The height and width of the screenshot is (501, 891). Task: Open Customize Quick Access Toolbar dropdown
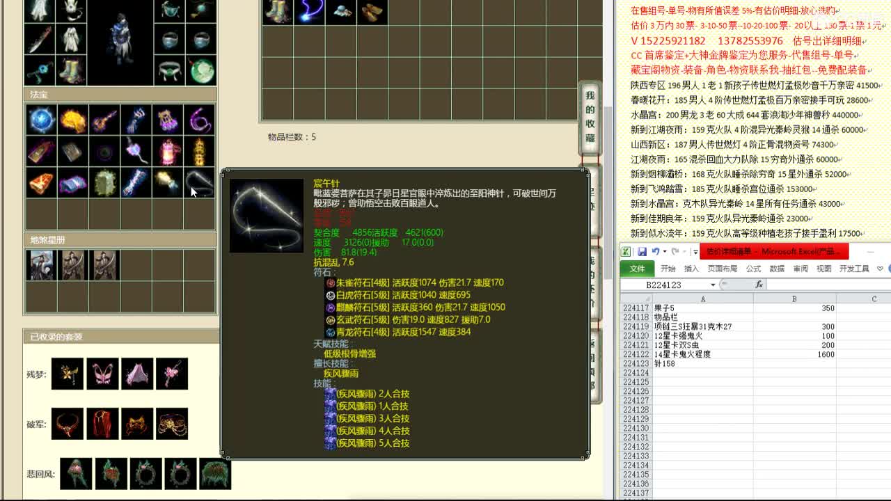(x=695, y=252)
